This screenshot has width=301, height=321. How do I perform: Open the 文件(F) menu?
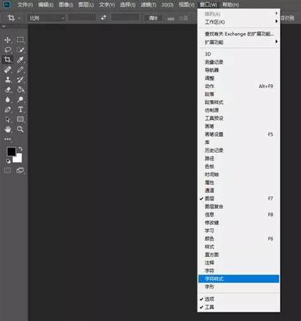(25, 4)
